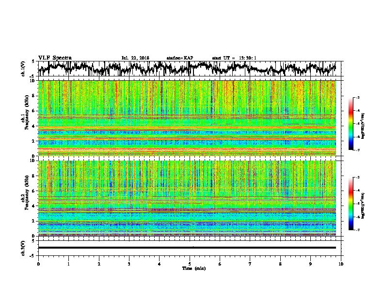Click the "2" frequency tick of ch.1 spectrogram

pos(34,141)
